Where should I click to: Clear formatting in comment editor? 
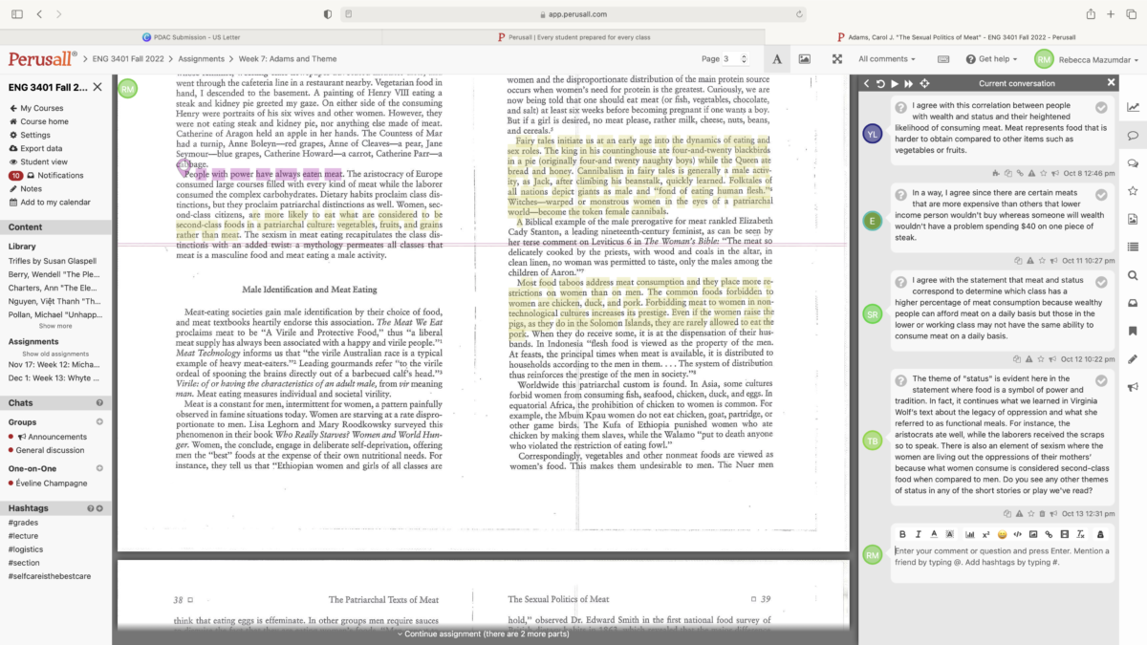pos(1080,534)
